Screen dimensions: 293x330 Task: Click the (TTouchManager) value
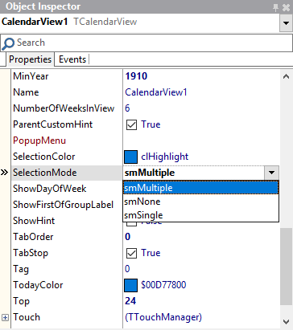163,317
